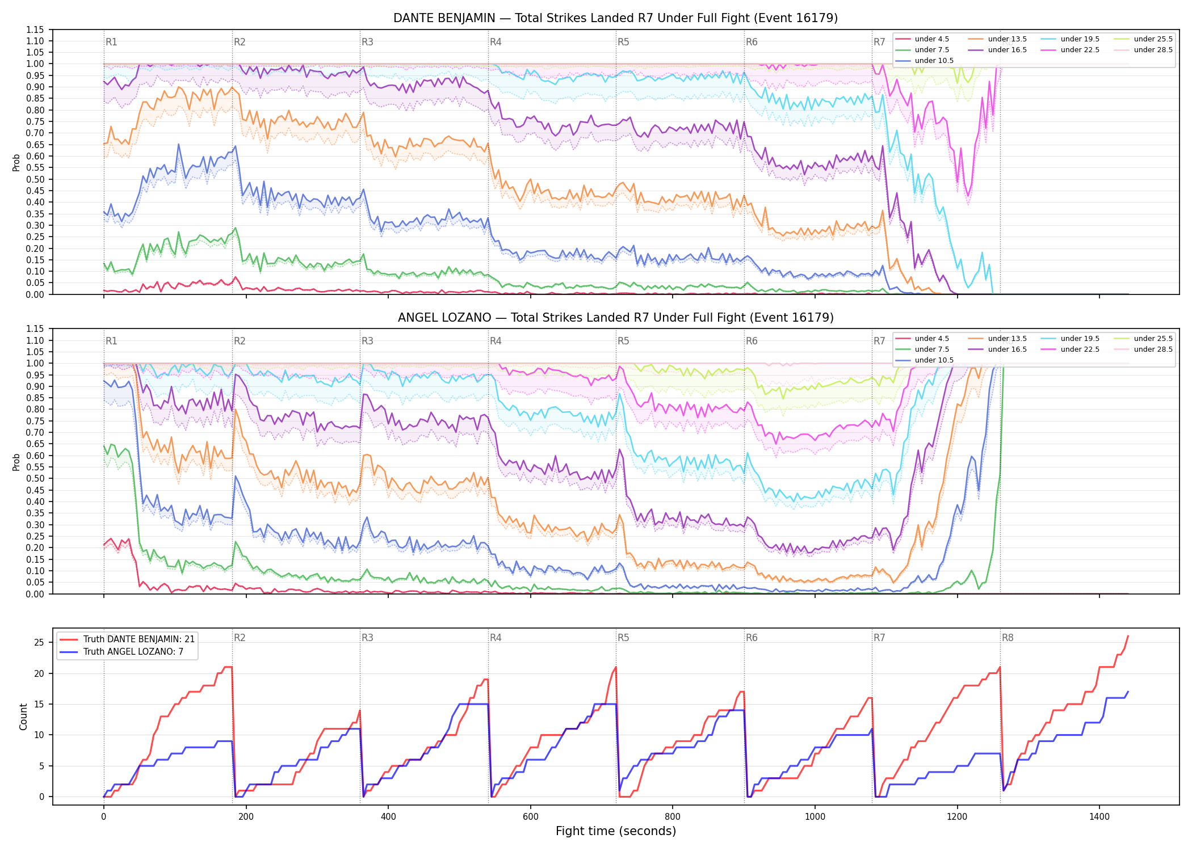The width and height of the screenshot is (1192, 851).
Task: Click R5 round marker in Dante Benjamin chart
Action: tap(623, 42)
